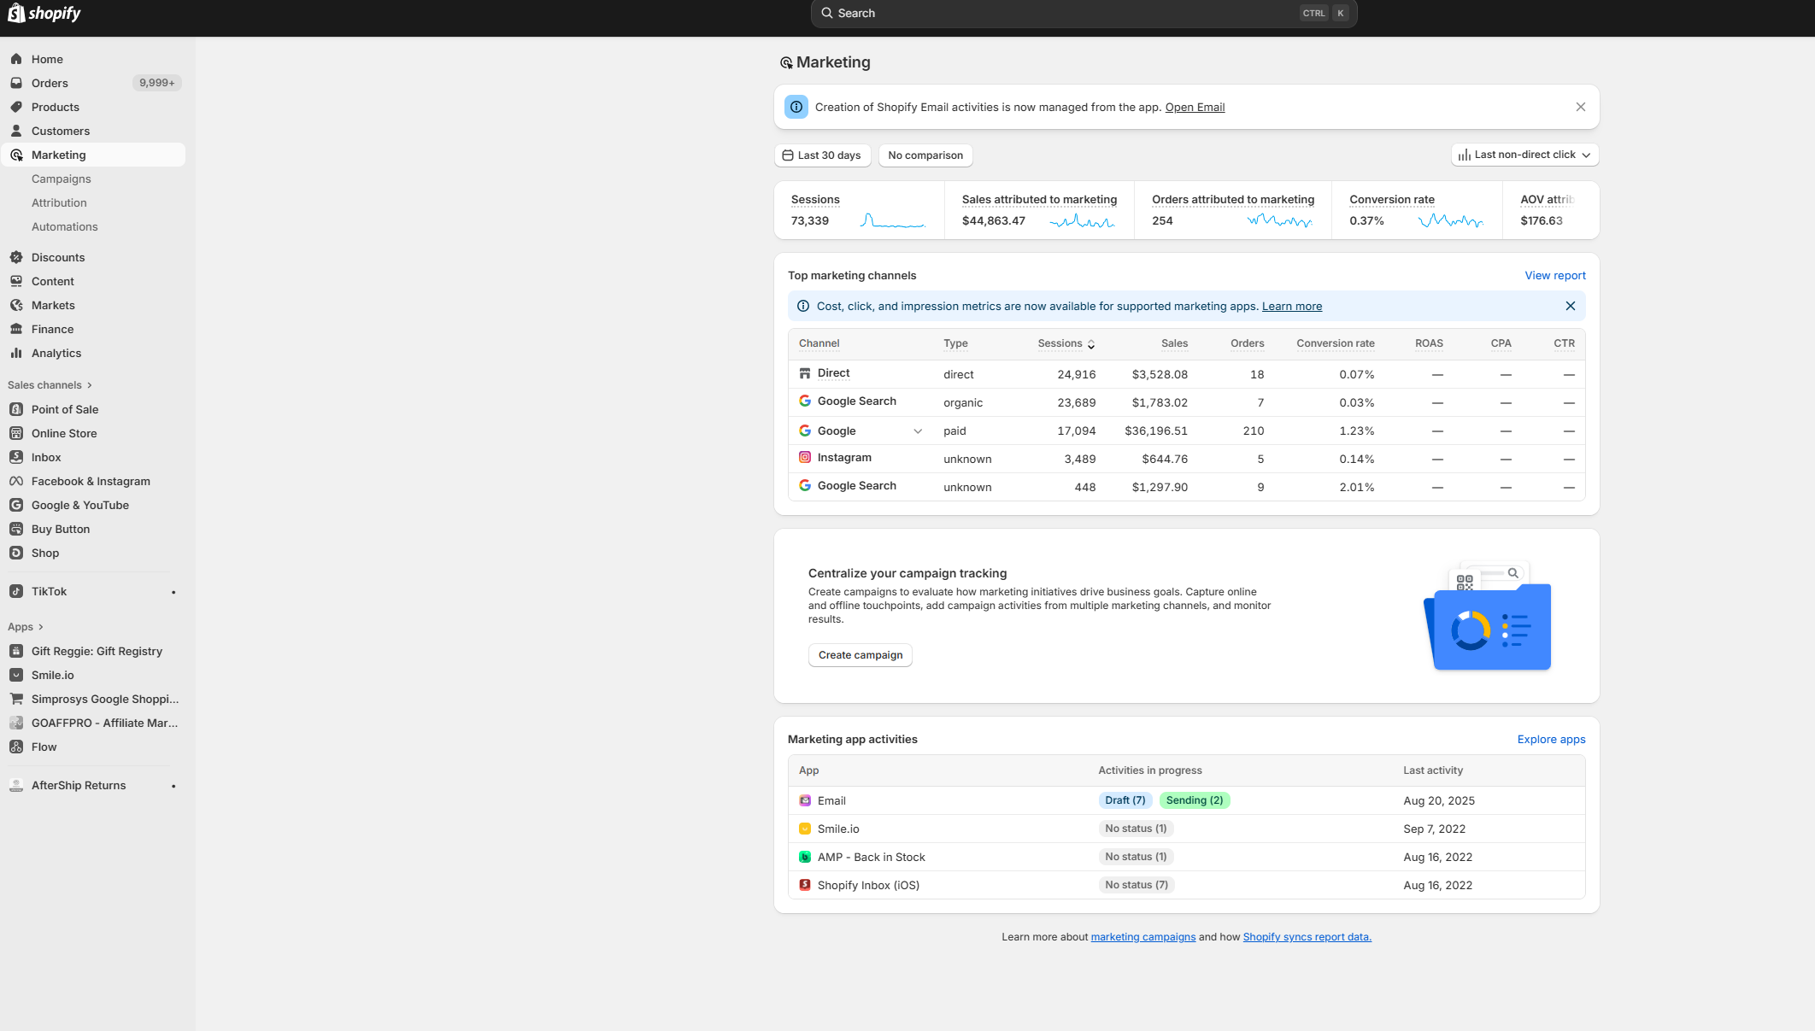The image size is (1815, 1031).
Task: Open Home via its house icon
Action: coord(16,59)
